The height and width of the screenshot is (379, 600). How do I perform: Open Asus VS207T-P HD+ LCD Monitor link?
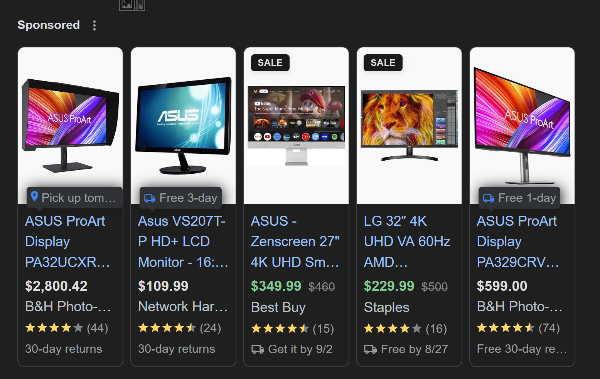(183, 241)
